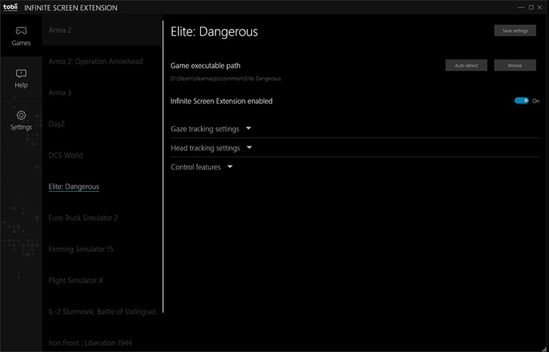
Task: Maximize the Infinite Screen Extension window
Action: [531, 8]
